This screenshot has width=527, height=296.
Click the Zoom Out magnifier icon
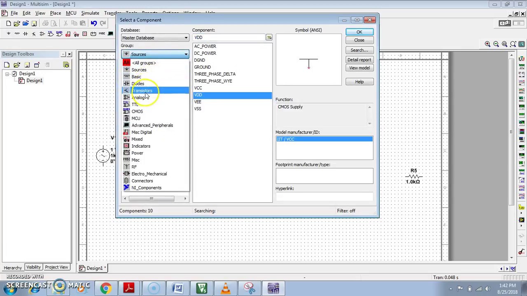tap(496, 44)
